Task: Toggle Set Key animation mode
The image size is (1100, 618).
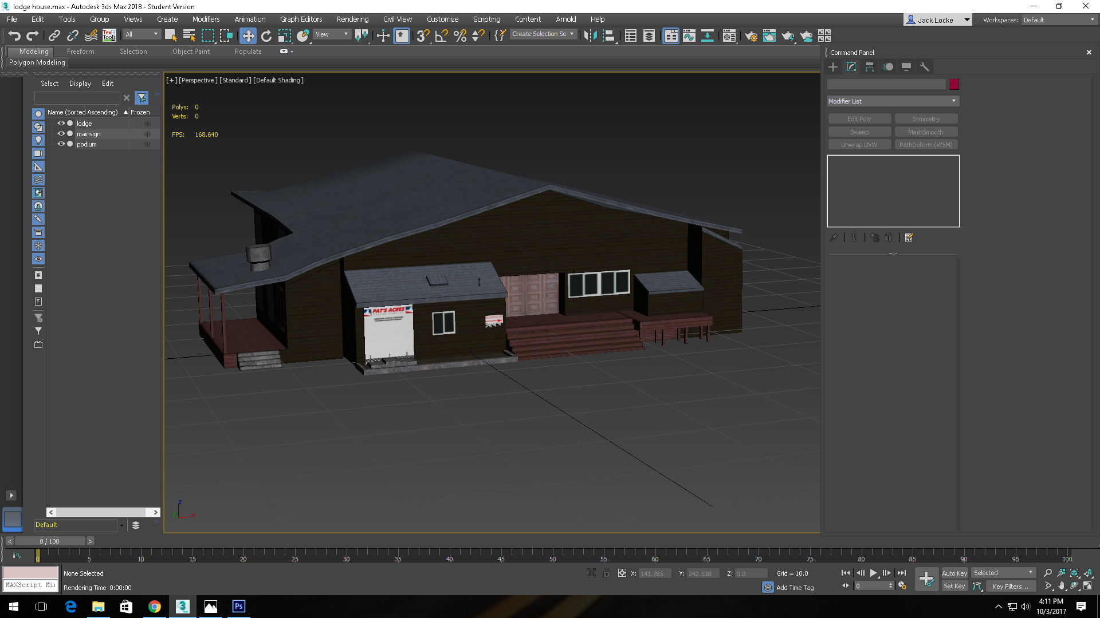Action: click(x=954, y=586)
